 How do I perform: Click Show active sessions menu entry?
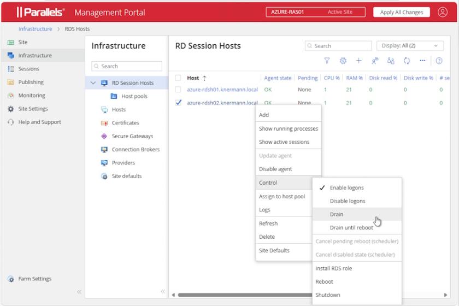pyautogui.click(x=289, y=142)
